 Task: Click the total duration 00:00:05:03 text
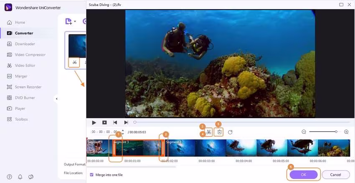coord(138,132)
